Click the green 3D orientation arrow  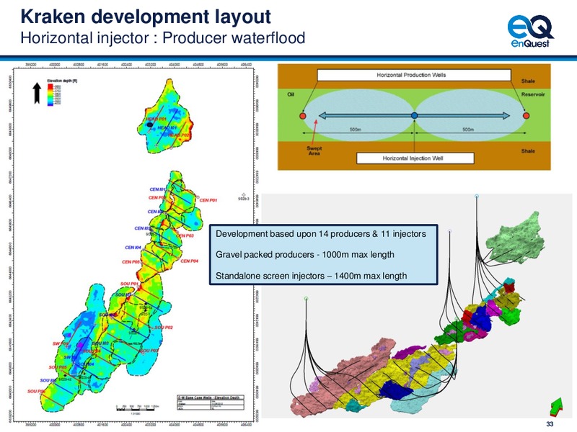(x=556, y=407)
